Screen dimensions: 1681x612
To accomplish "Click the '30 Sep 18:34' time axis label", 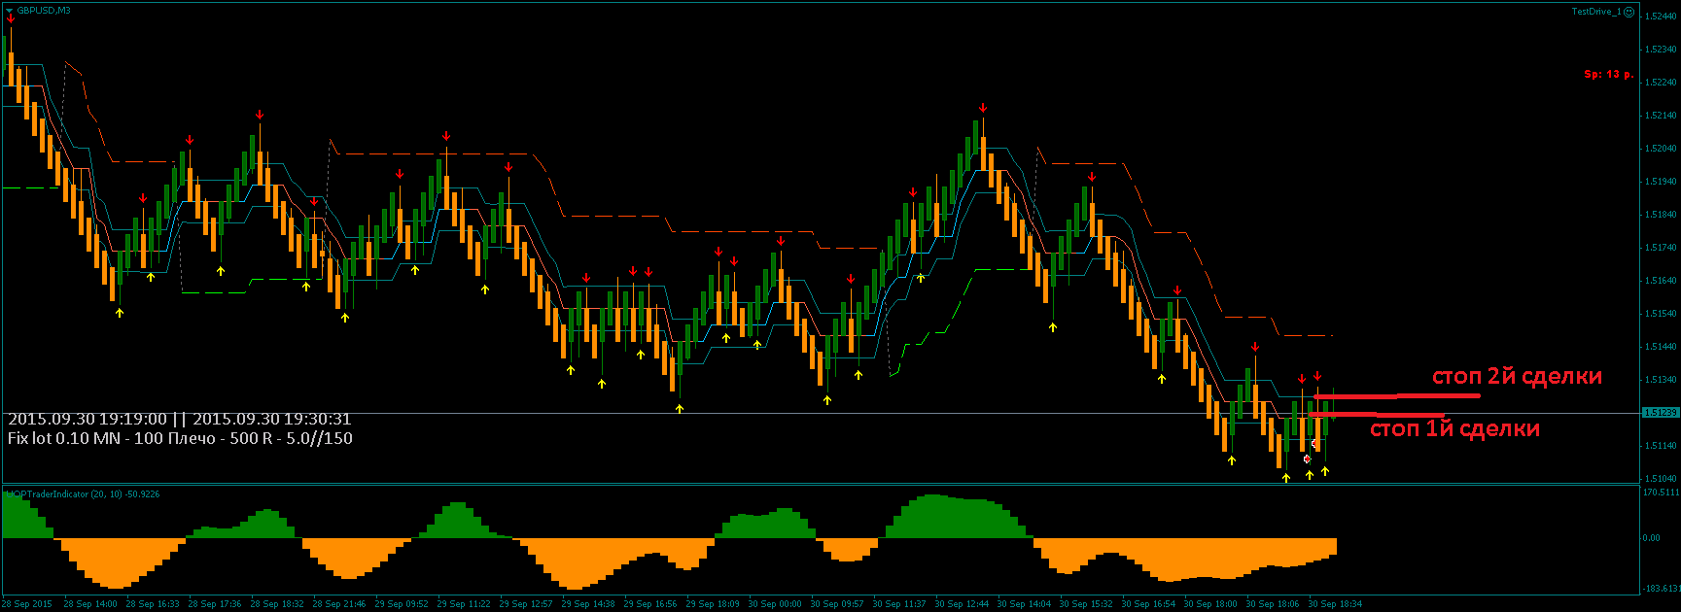I will pos(1335,603).
